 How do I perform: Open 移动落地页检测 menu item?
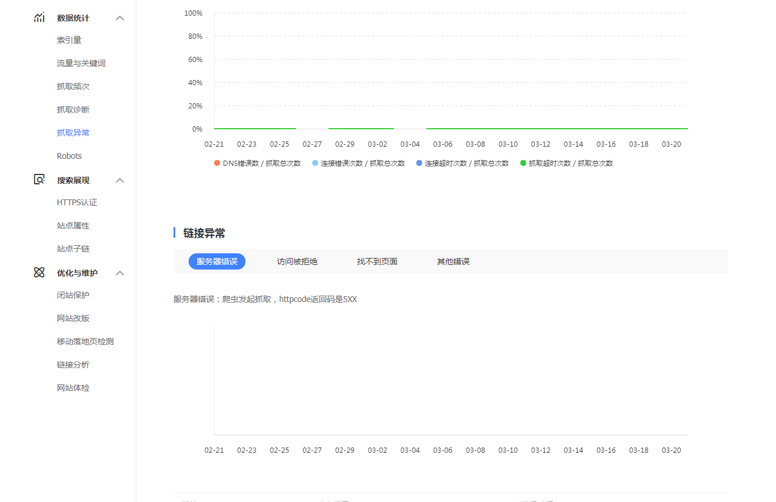[85, 341]
